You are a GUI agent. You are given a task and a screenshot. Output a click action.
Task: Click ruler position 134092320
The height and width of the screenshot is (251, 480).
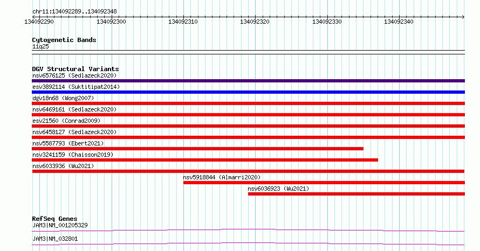pyautogui.click(x=255, y=22)
